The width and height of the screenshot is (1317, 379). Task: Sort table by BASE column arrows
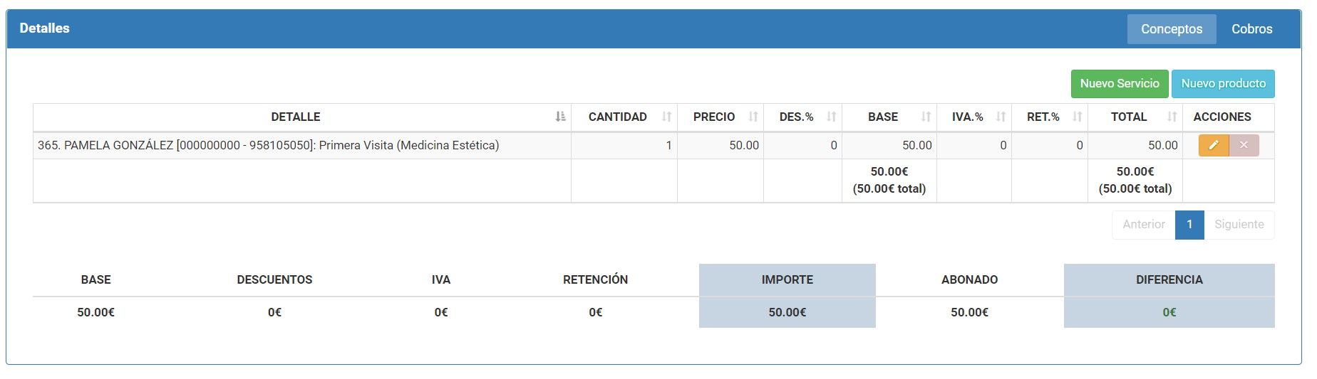926,117
